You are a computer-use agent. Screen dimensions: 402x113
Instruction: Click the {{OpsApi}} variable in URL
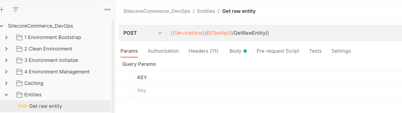[x=220, y=33]
